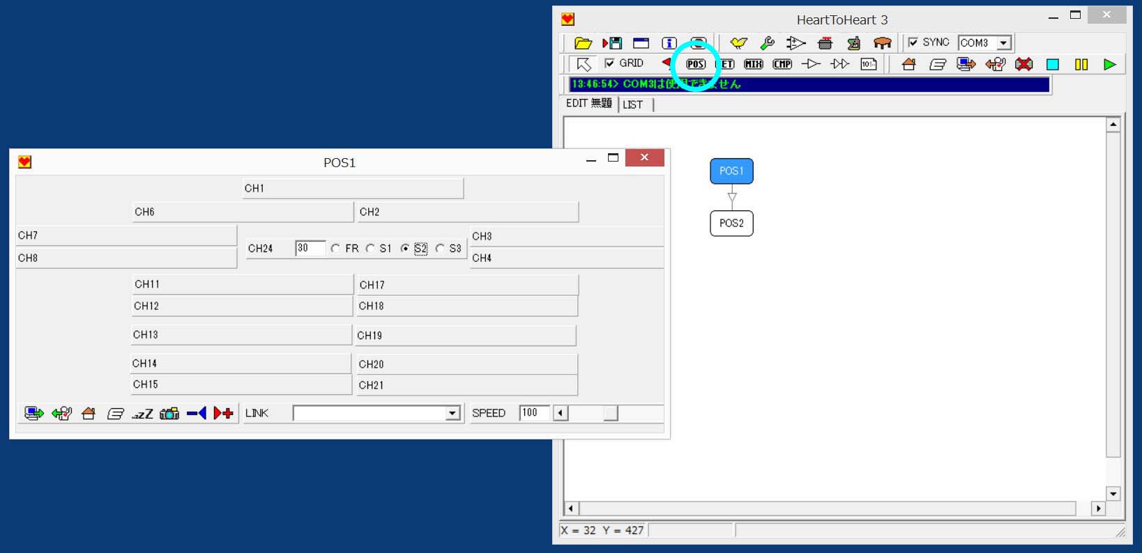Click the zZZ sleep icon in POS1

tap(142, 414)
